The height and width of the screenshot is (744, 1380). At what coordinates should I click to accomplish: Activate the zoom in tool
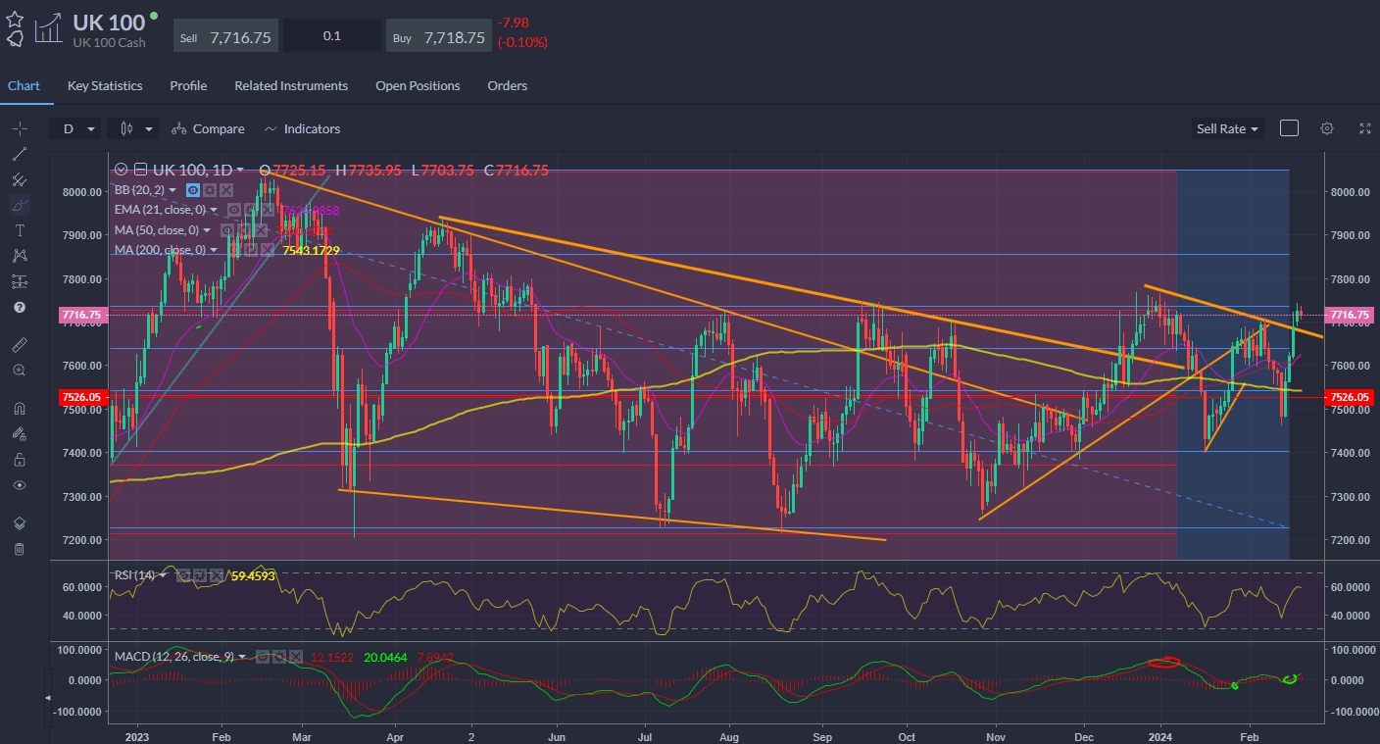coord(20,371)
